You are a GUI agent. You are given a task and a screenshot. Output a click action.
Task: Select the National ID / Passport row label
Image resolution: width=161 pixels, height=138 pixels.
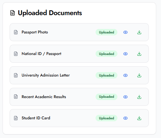[41, 54]
